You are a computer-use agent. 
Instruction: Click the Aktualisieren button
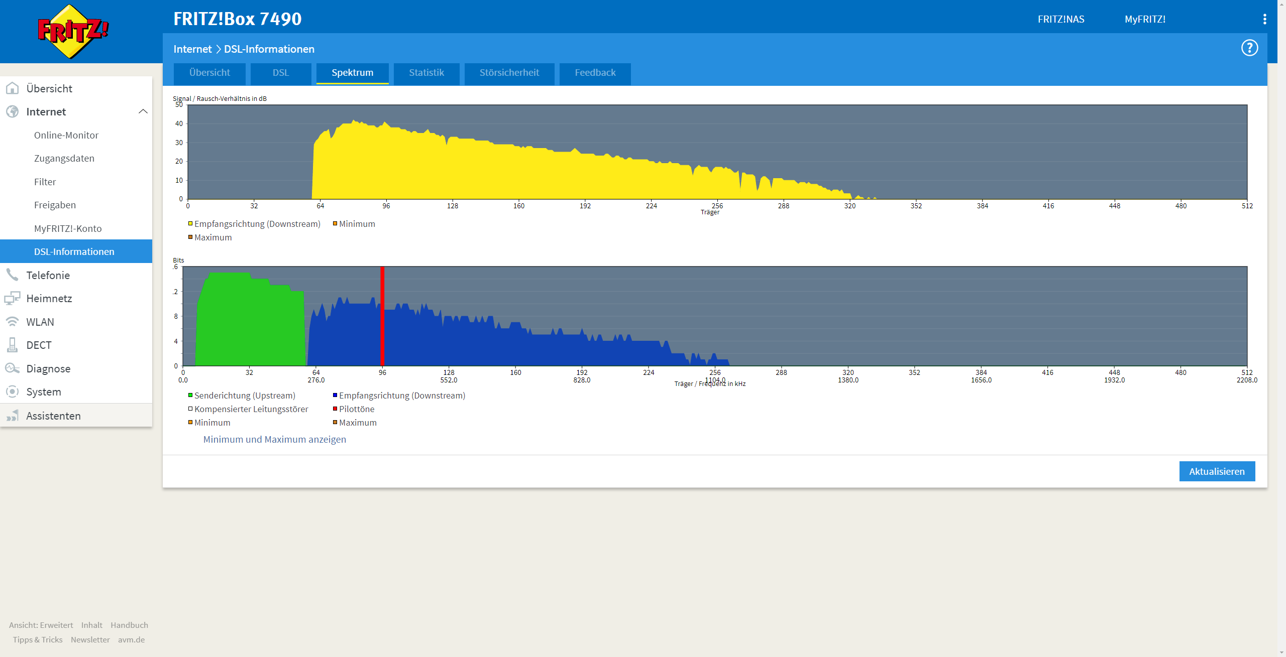(1216, 471)
